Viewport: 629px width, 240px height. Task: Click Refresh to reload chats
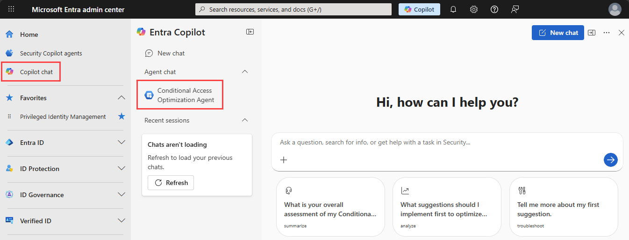click(x=171, y=183)
